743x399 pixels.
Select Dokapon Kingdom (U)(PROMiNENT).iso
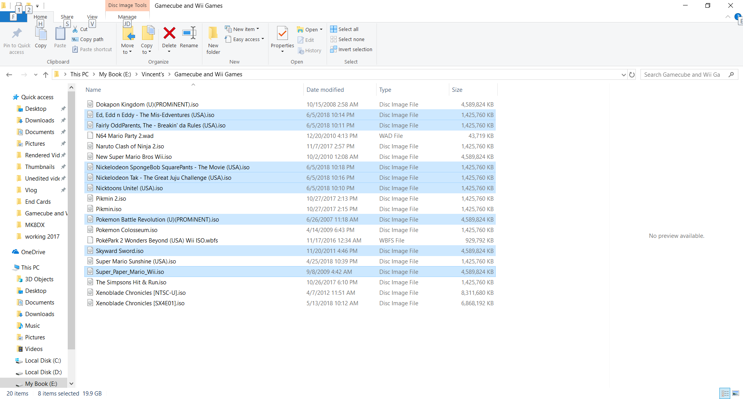click(x=290, y=105)
